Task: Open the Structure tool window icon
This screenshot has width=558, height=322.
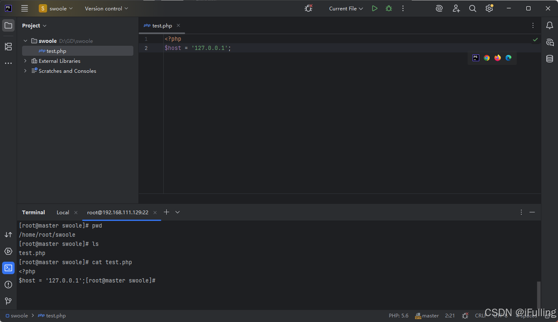Action: [8, 47]
